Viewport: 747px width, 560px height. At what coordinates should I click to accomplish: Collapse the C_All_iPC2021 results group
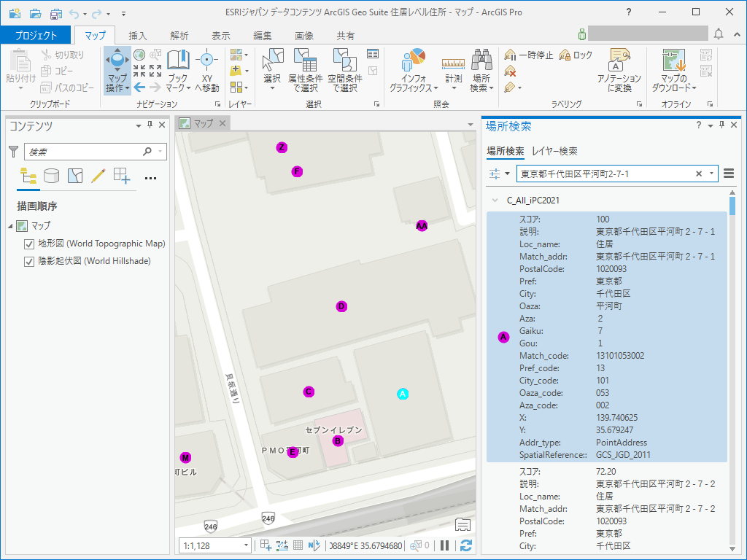pos(495,200)
